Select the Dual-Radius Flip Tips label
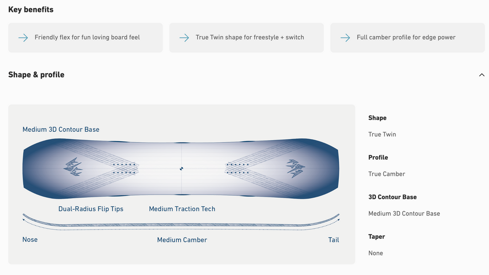Image resolution: width=489 pixels, height=275 pixels. click(x=91, y=209)
